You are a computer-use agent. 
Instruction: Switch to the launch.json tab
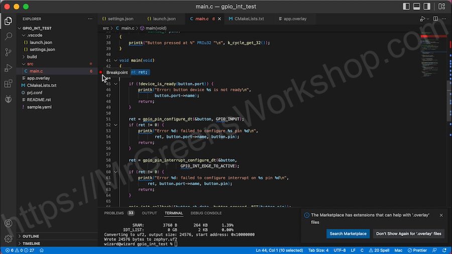pyautogui.click(x=161, y=19)
